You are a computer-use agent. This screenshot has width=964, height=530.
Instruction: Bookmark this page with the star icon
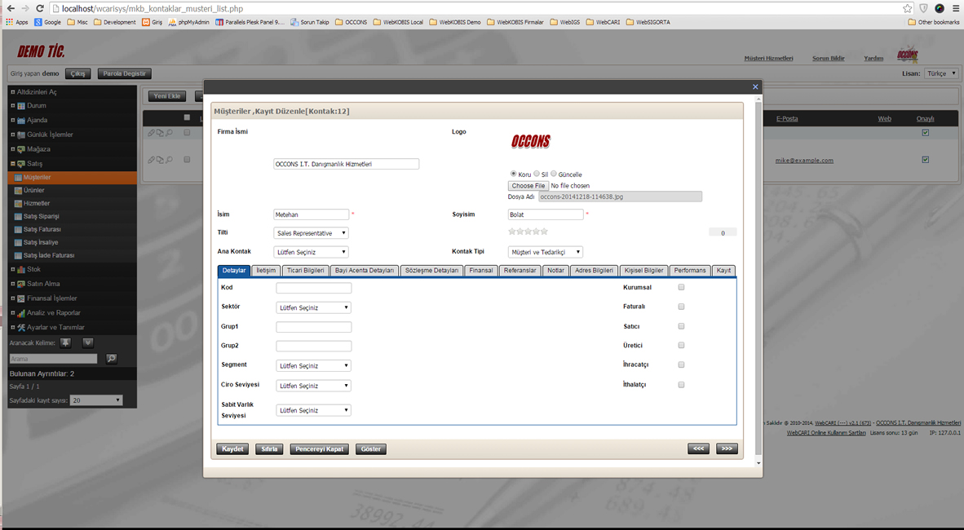click(908, 8)
